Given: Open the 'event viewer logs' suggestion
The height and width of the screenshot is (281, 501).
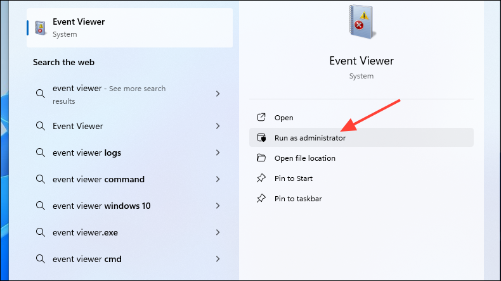Looking at the screenshot, I should (129, 153).
